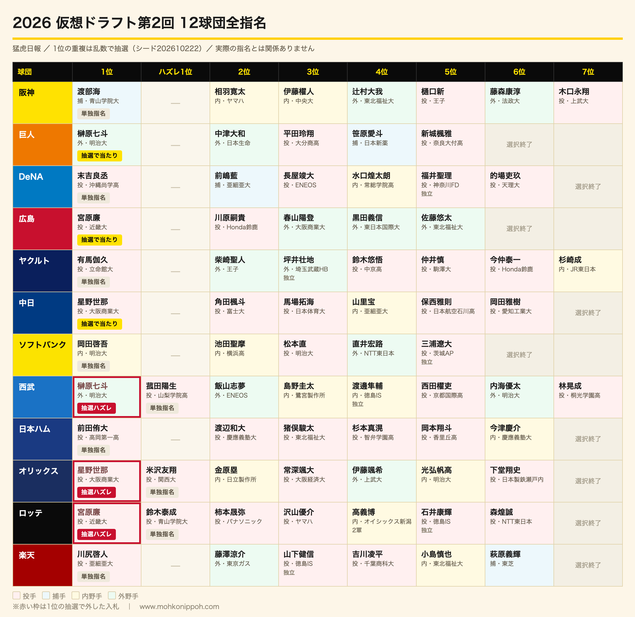Select the DeNA team row label

(x=42, y=187)
